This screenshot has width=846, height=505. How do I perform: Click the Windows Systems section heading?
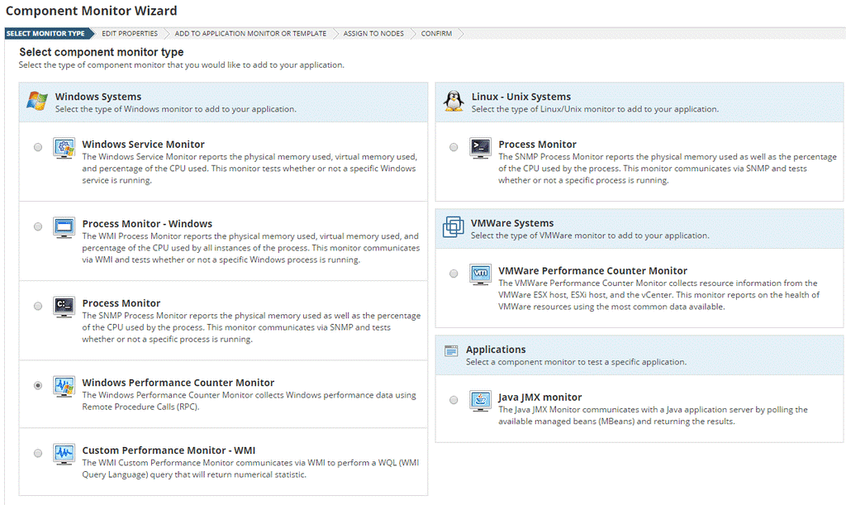coord(98,97)
